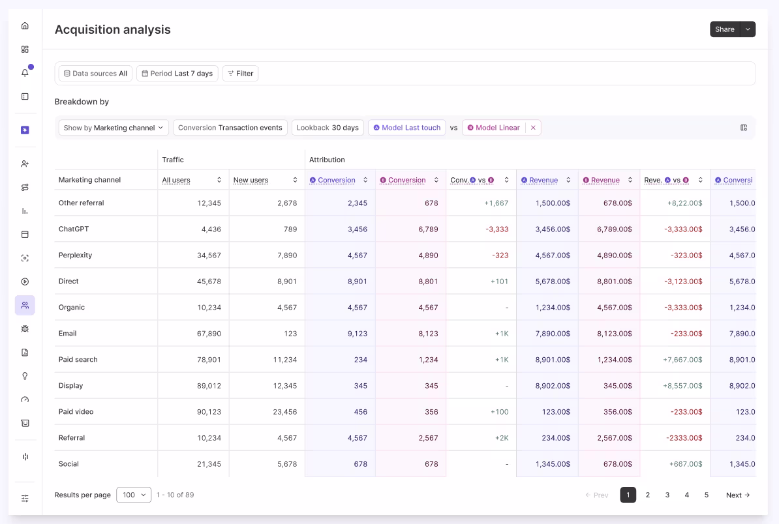Click the Social row label
The width and height of the screenshot is (779, 524).
coord(69,463)
